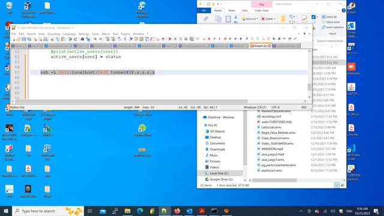Click the Save icon in Notepad++ toolbar

[x=24, y=39]
